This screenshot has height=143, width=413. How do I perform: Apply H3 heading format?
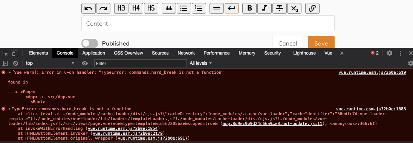coord(121,8)
